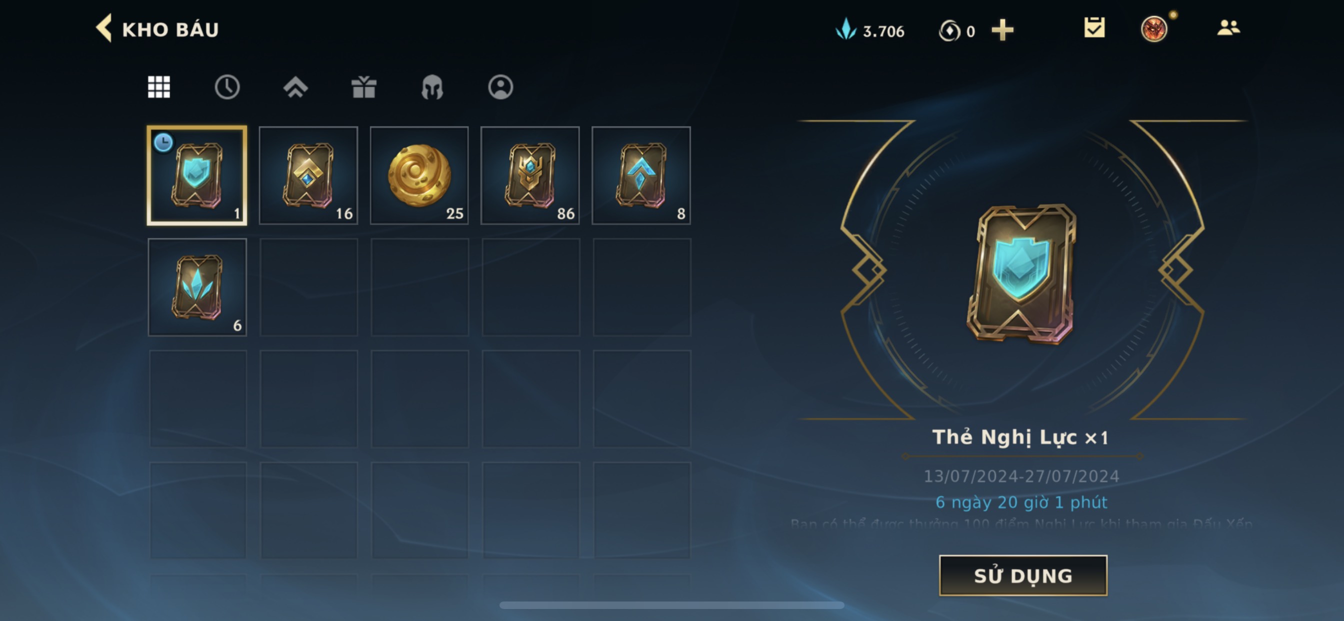Open the gift box filter tab
1344x621 pixels.
[x=363, y=86]
